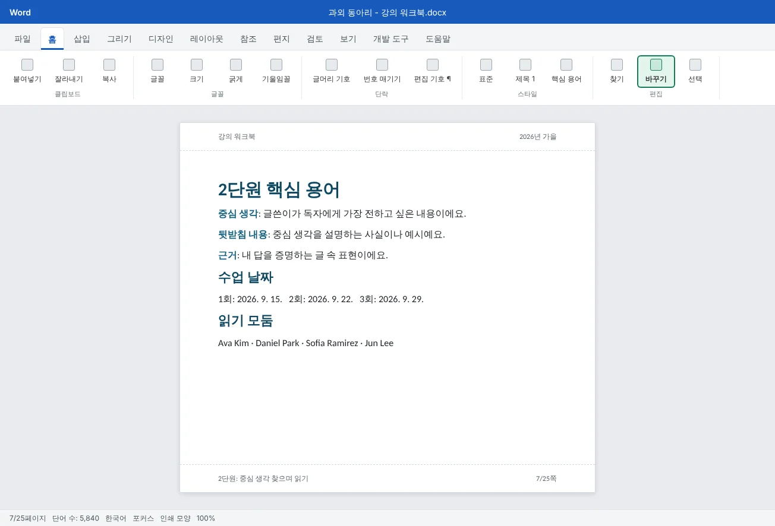Click the 100% zoom level

(206, 518)
